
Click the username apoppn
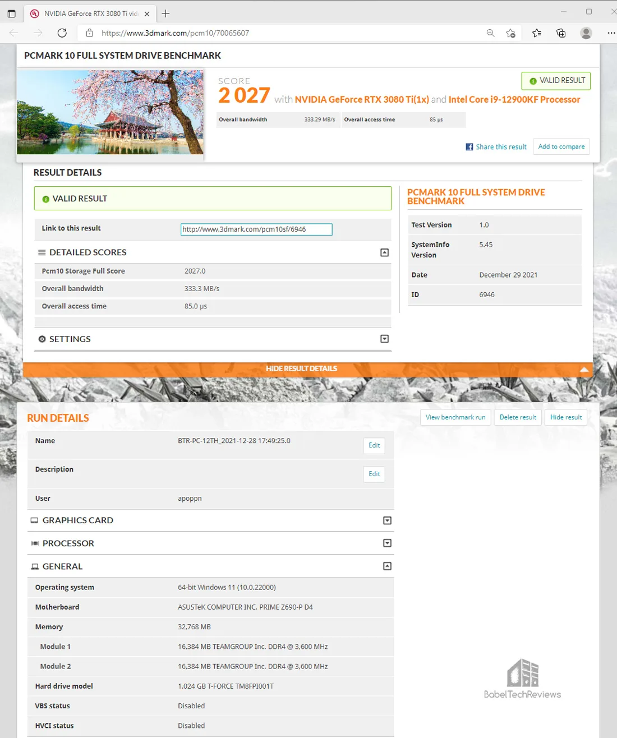point(190,499)
